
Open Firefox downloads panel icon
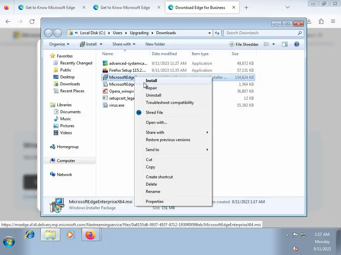pyautogui.click(x=309, y=21)
